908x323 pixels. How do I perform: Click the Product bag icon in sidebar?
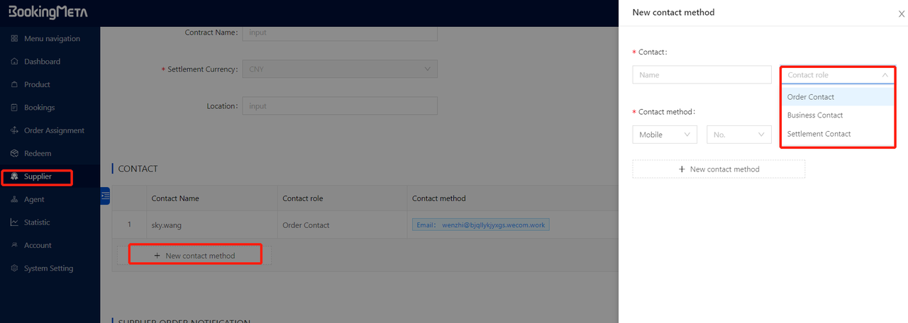click(14, 84)
